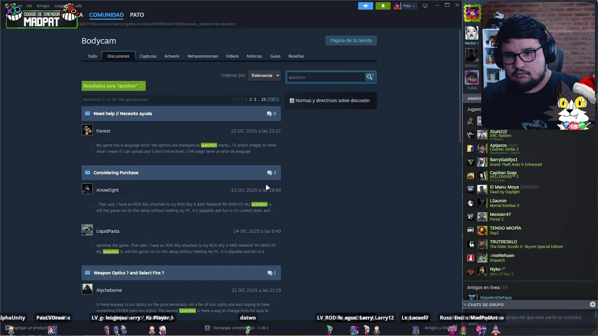Click LiquidPasta's avatar
598x336 pixels.
pyautogui.click(x=87, y=230)
